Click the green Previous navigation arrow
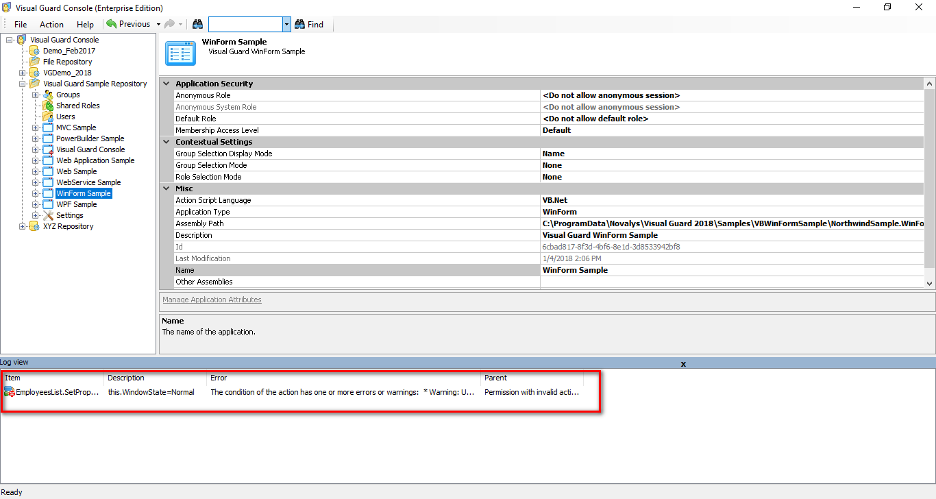 (x=110, y=23)
